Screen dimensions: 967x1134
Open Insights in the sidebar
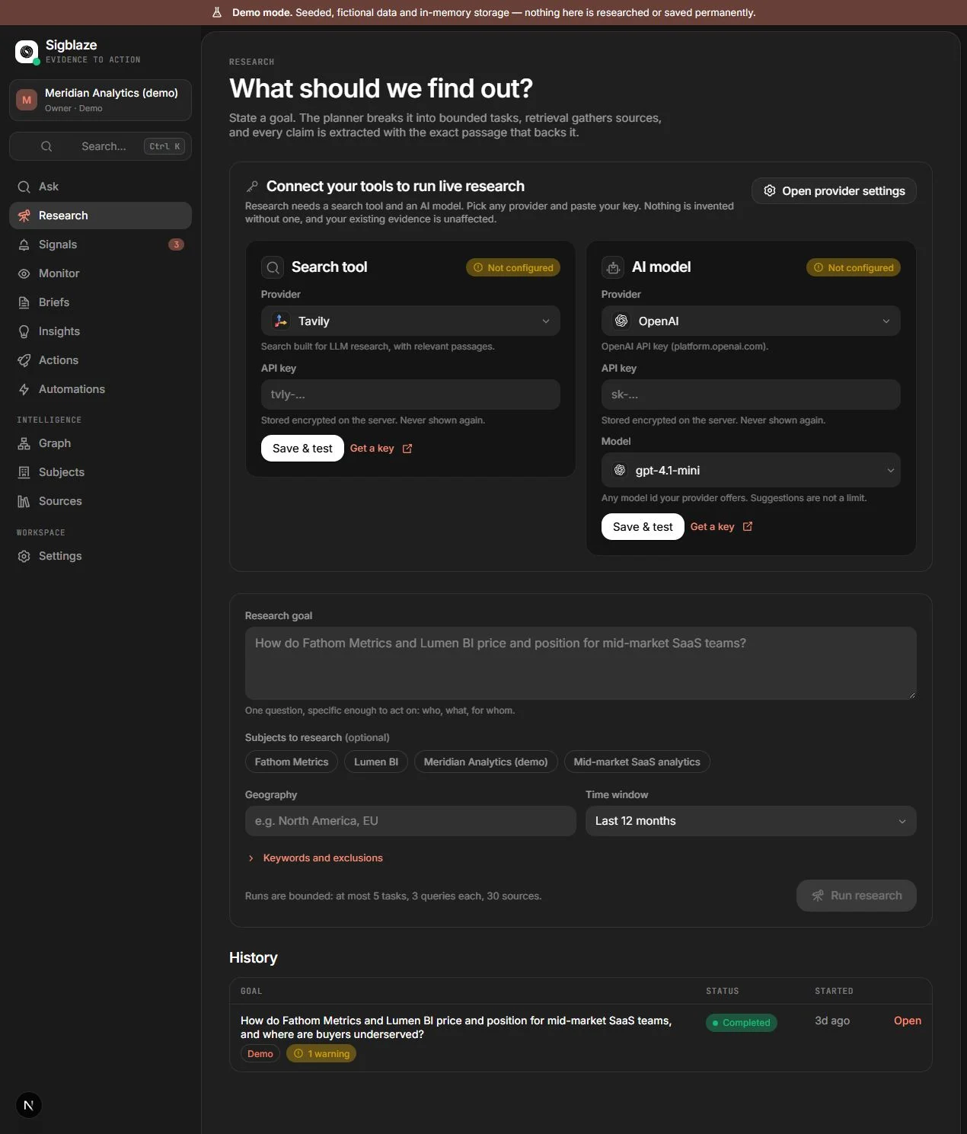coord(101,331)
